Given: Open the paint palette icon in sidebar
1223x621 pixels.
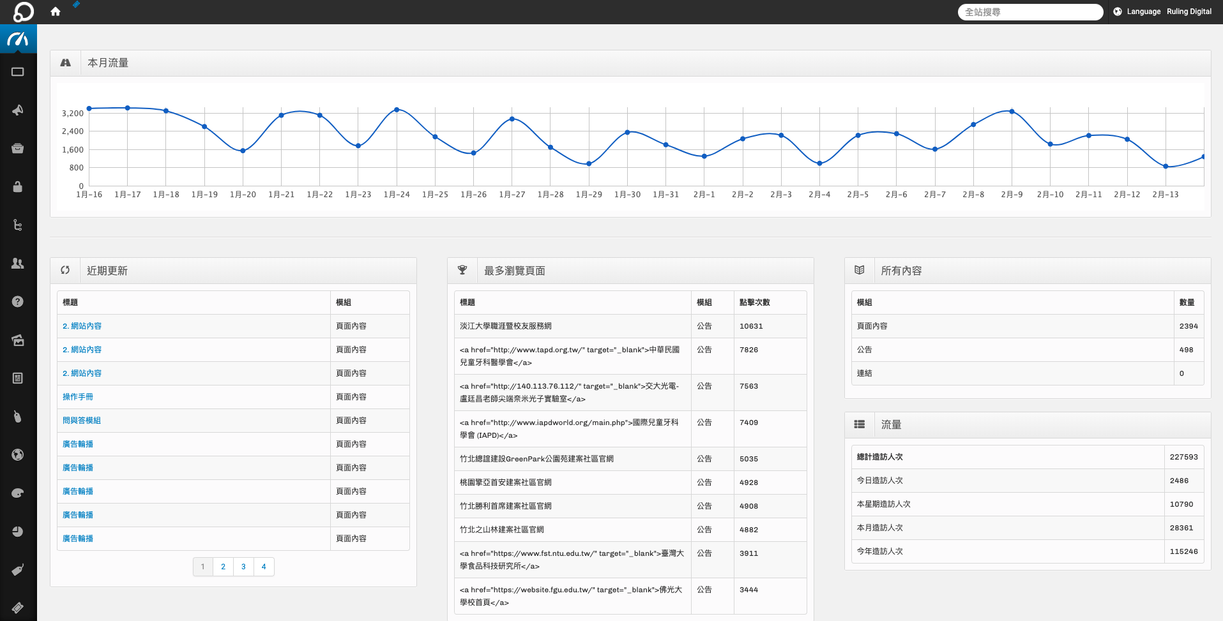Looking at the screenshot, I should point(18,493).
